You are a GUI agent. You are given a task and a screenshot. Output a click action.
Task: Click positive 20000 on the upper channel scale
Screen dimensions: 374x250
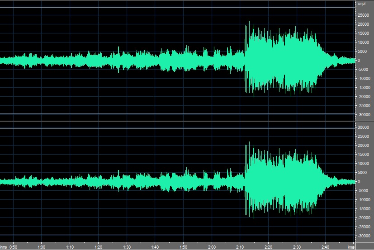[363, 24]
